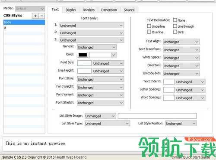Open the Text Transform dropdown
This screenshot has width=216, height=160.
click(x=181, y=50)
